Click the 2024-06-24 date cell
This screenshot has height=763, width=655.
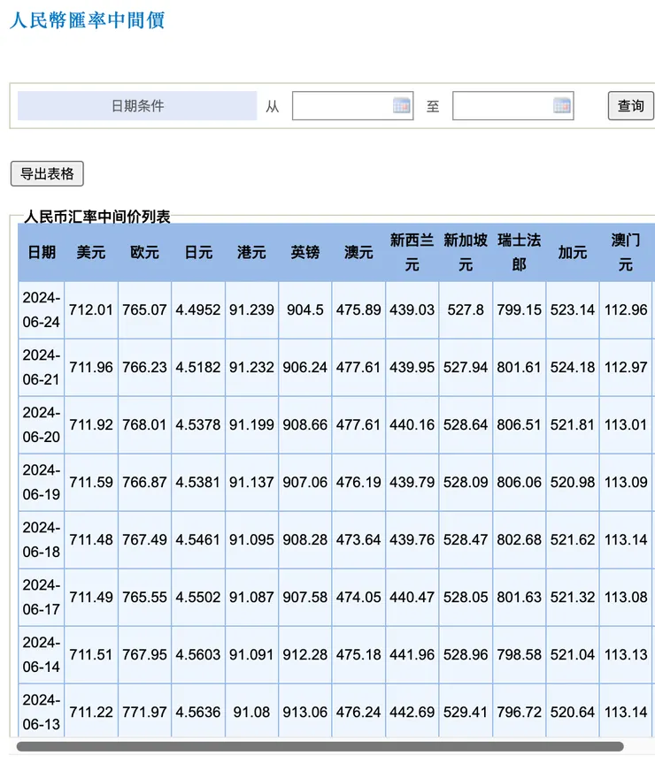[x=42, y=309]
